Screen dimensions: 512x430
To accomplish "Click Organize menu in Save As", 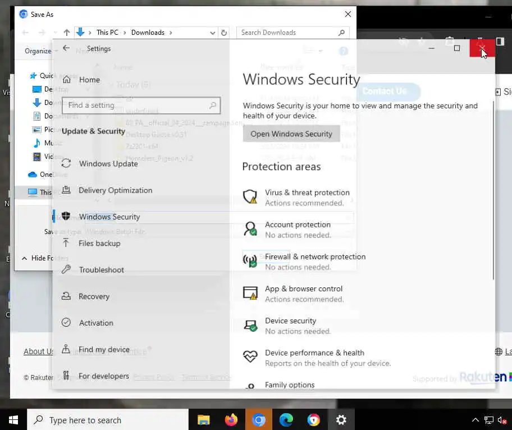I will click(x=38, y=51).
